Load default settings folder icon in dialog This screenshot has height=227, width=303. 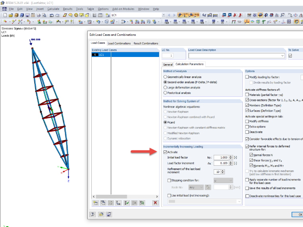101,214
